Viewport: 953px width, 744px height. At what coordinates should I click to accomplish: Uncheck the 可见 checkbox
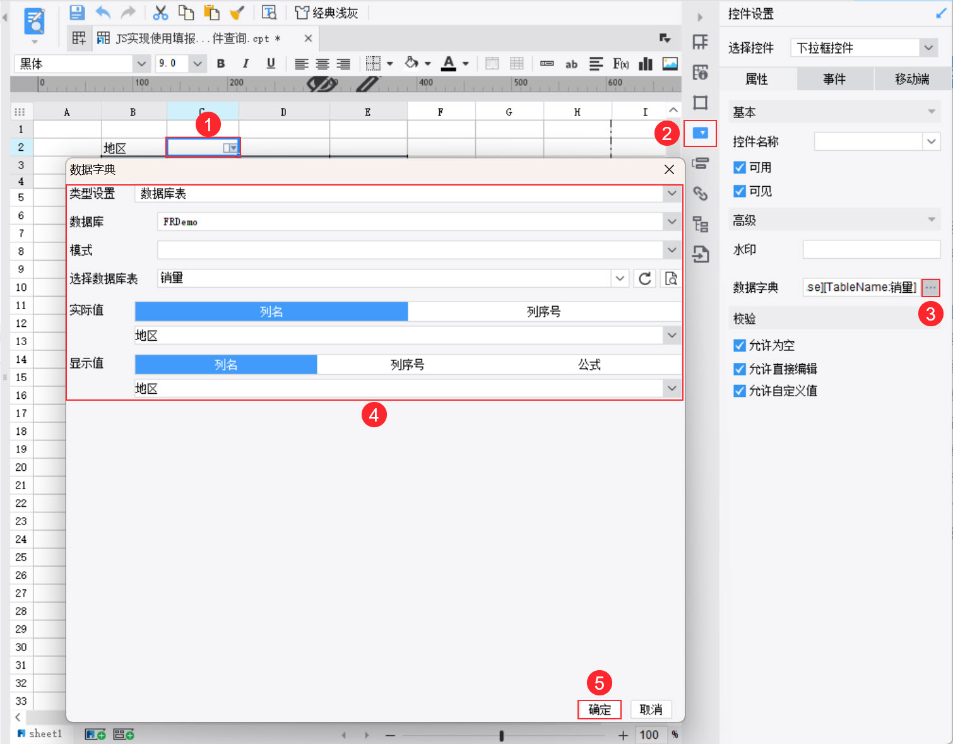click(740, 191)
